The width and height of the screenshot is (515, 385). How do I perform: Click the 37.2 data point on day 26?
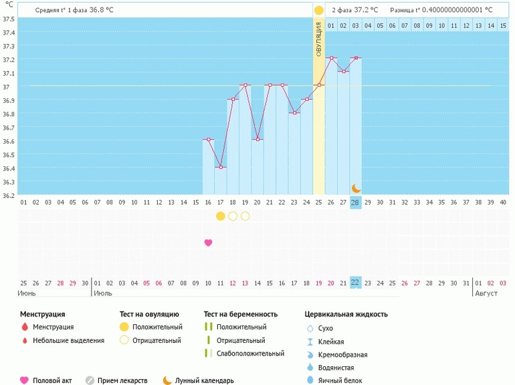(331, 58)
